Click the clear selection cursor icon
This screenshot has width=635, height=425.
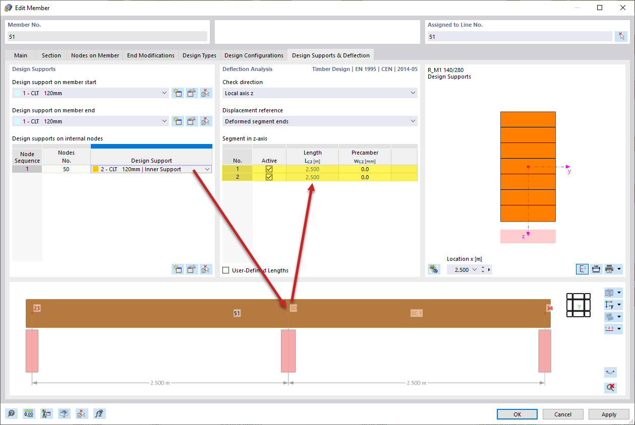pos(82,414)
